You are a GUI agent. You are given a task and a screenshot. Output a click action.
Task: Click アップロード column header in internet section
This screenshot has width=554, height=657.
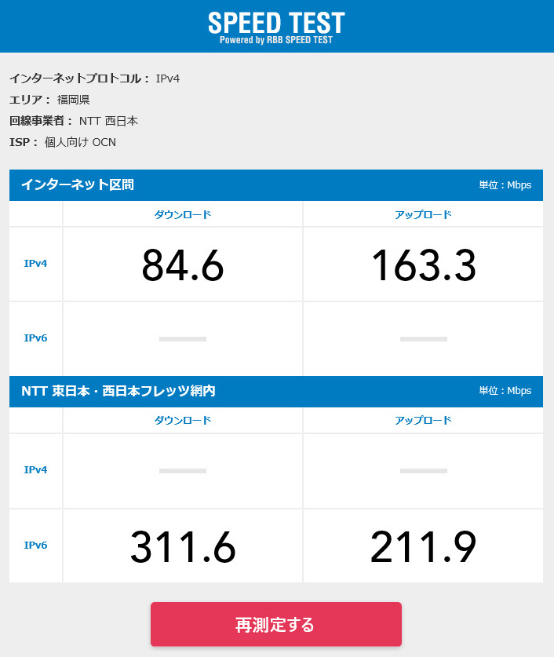coord(423,214)
